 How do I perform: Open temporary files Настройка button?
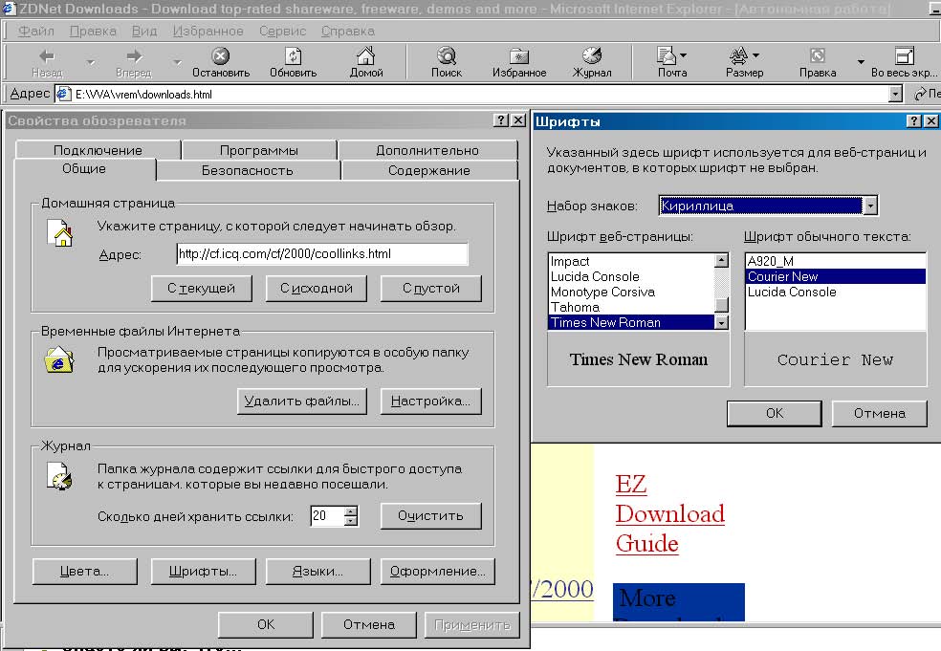tap(431, 401)
